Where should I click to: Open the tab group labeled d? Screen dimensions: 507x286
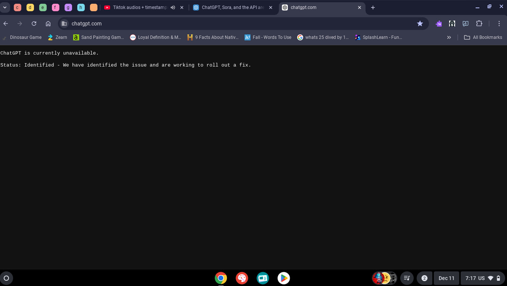pyautogui.click(x=30, y=7)
